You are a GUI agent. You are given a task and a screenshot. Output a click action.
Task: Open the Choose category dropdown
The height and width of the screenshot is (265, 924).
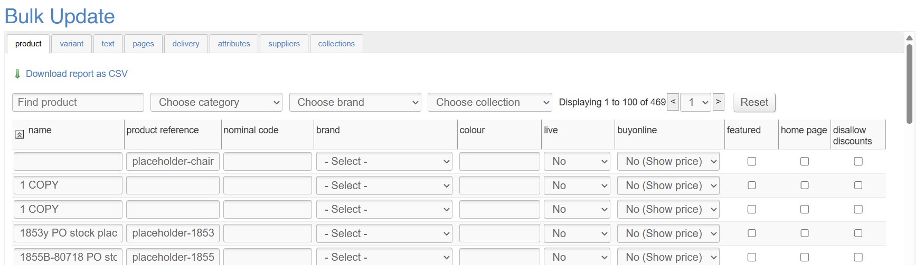[216, 102]
